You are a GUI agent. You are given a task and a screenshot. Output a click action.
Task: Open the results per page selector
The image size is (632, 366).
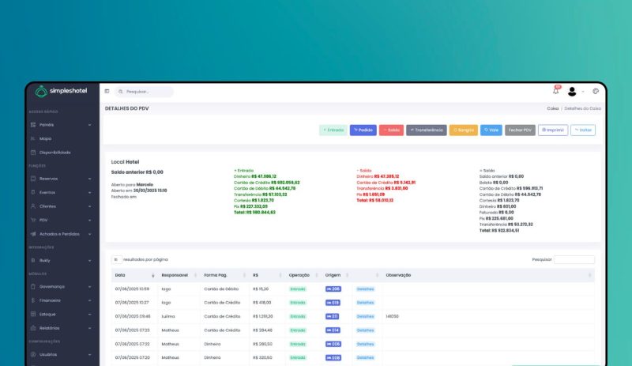[116, 259]
